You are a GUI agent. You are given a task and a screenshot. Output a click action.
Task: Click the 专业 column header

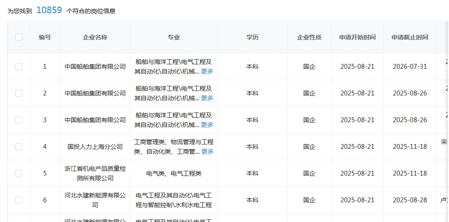pos(174,37)
